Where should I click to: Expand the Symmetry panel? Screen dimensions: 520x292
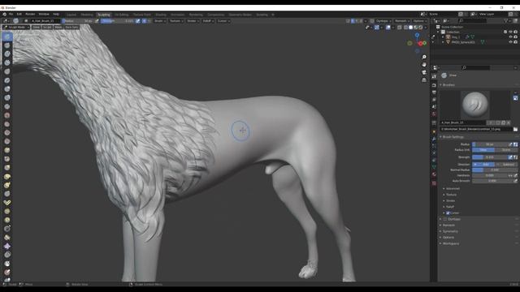(450, 231)
